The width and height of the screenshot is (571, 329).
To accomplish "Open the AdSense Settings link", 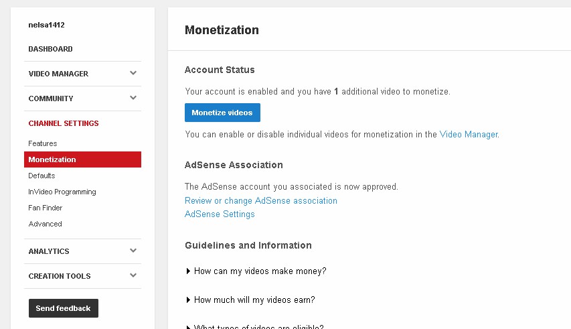I will (x=220, y=214).
